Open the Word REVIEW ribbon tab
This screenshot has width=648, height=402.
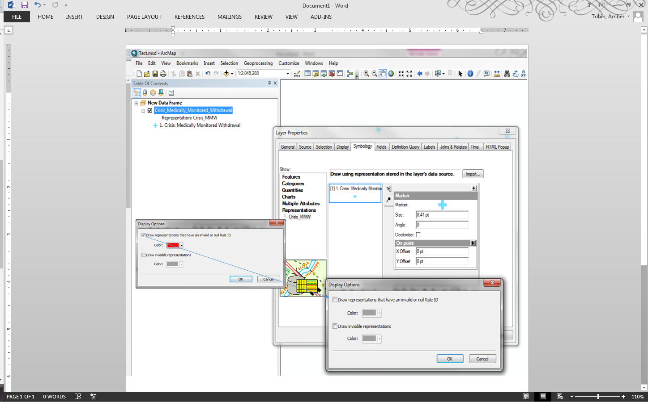click(264, 17)
